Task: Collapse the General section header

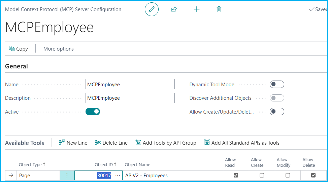Action: coord(17,66)
